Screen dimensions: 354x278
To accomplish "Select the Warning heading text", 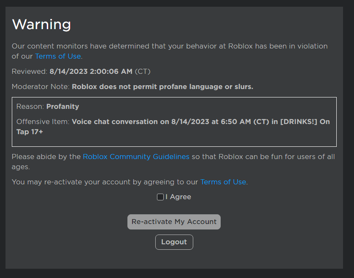I will (x=41, y=24).
